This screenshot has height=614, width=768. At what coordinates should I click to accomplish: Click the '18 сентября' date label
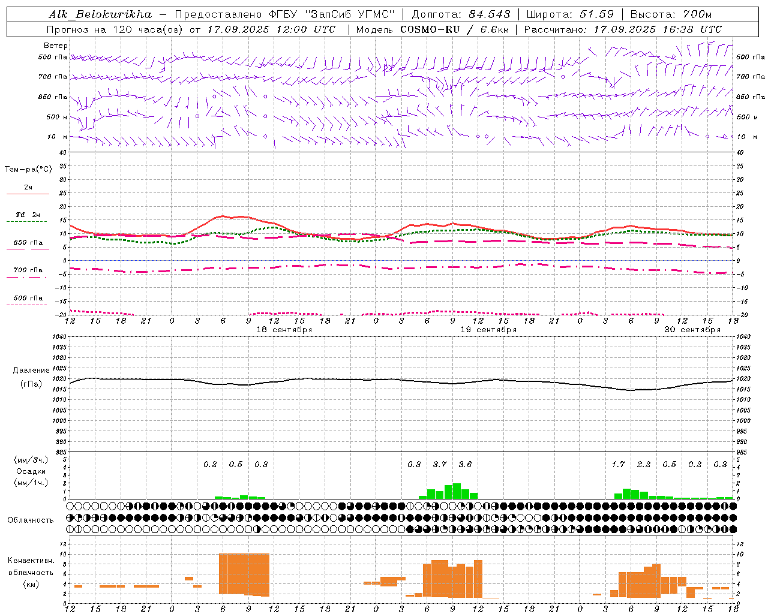click(x=284, y=330)
